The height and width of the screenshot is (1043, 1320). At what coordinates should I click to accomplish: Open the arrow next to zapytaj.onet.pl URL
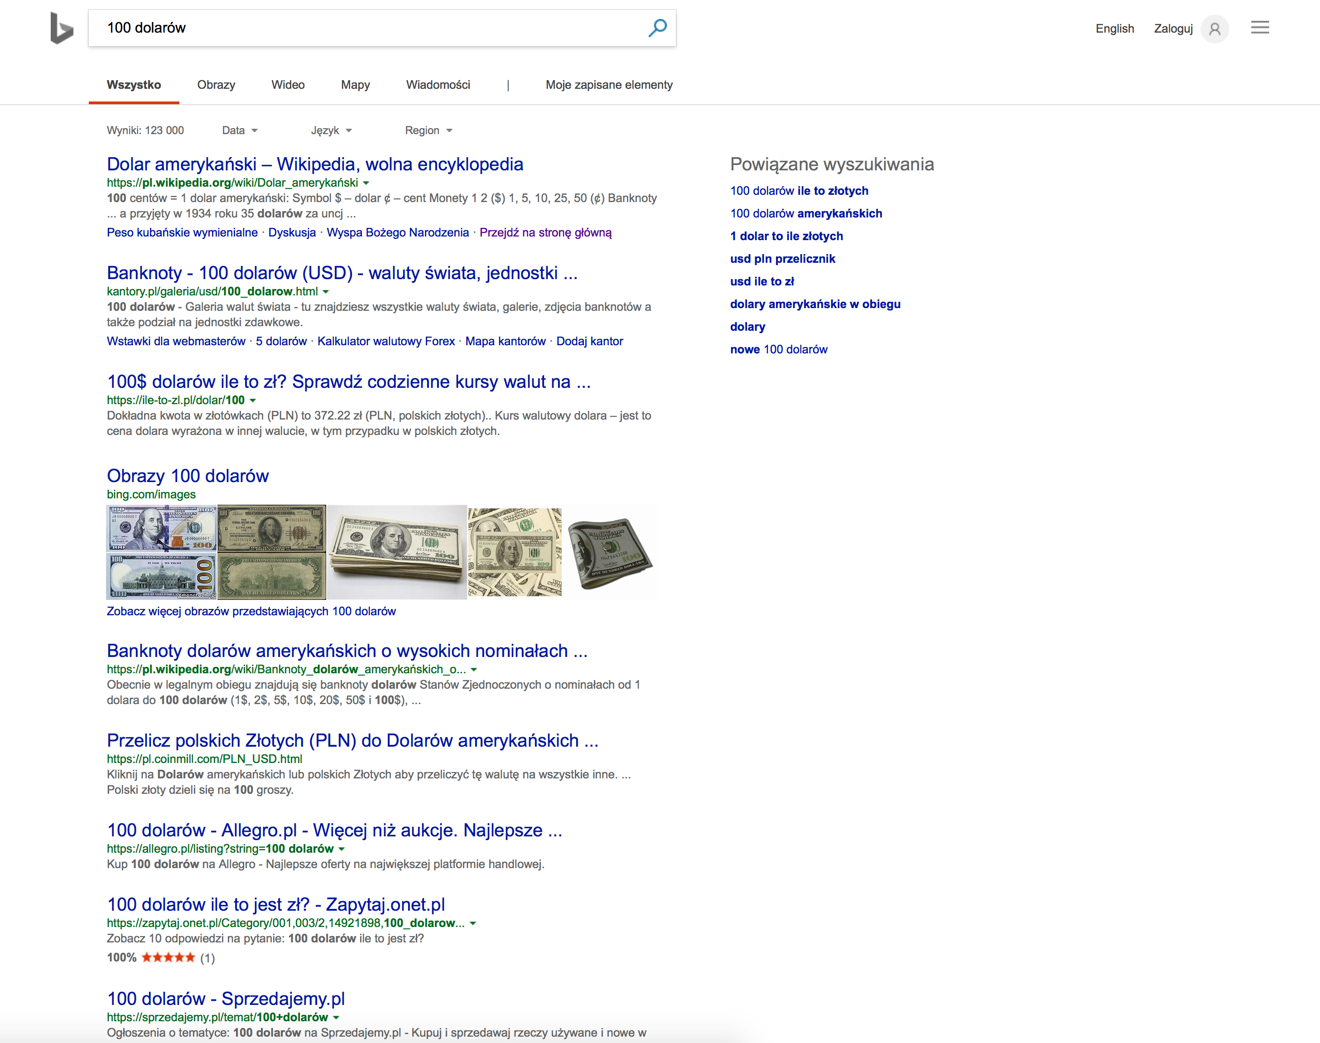(472, 923)
